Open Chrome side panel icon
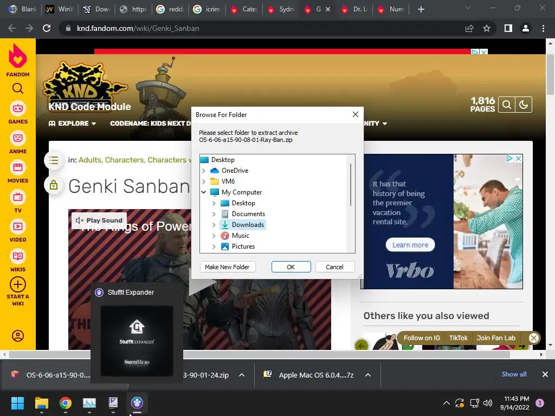This screenshot has height=416, width=555. click(x=508, y=28)
